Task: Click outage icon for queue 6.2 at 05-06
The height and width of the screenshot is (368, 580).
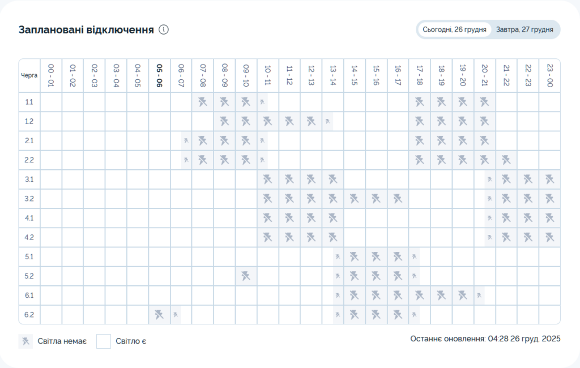Action: tap(159, 314)
